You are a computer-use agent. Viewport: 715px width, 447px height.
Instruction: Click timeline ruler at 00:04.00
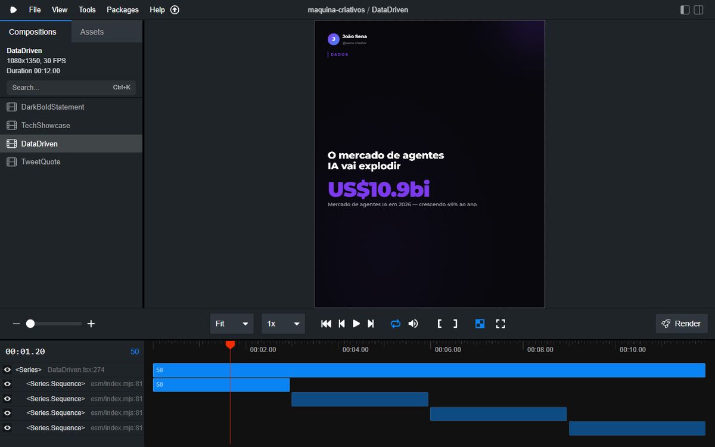point(355,350)
